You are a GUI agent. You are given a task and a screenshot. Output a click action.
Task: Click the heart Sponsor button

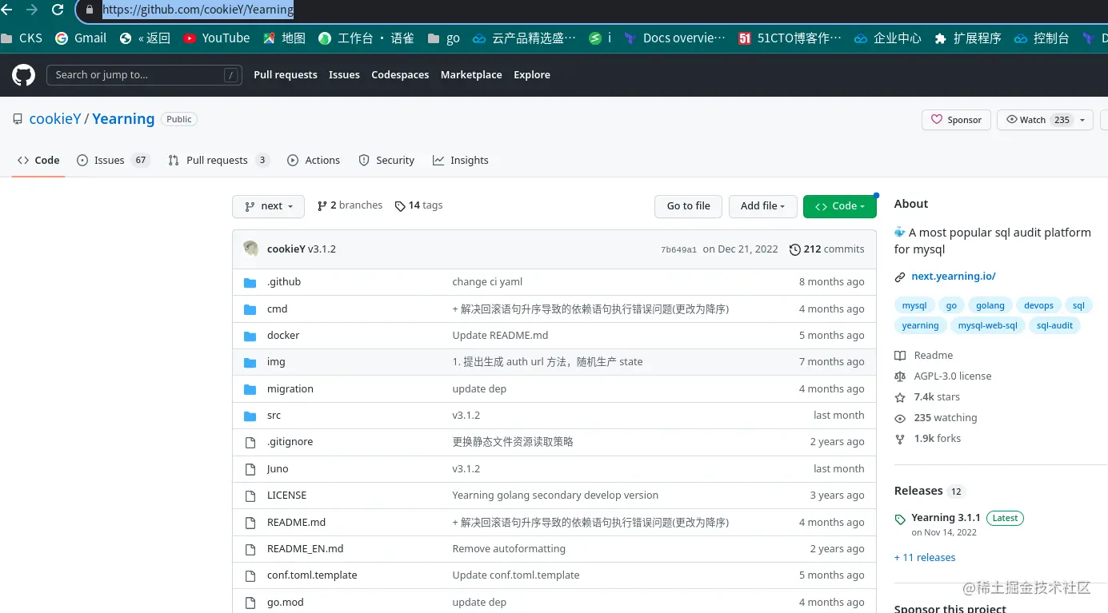(957, 120)
